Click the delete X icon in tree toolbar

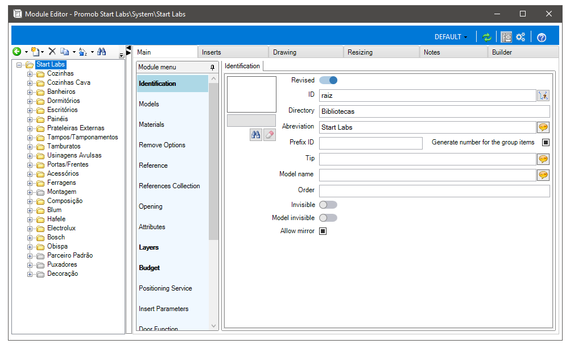point(52,52)
